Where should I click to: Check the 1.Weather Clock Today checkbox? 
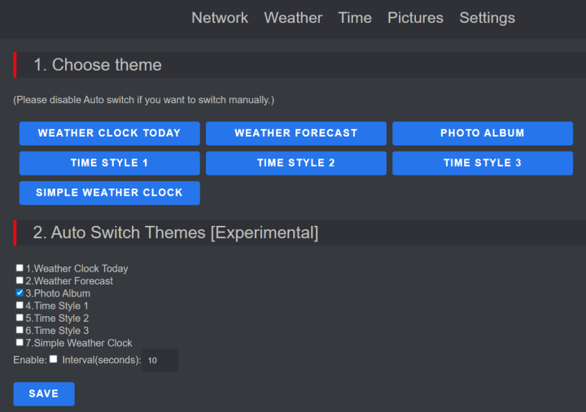(20, 268)
